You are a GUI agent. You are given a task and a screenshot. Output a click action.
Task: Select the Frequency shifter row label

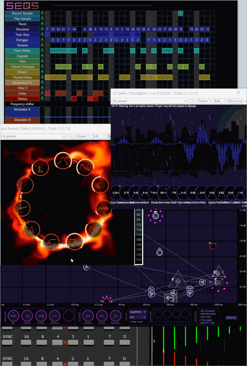[22, 104]
